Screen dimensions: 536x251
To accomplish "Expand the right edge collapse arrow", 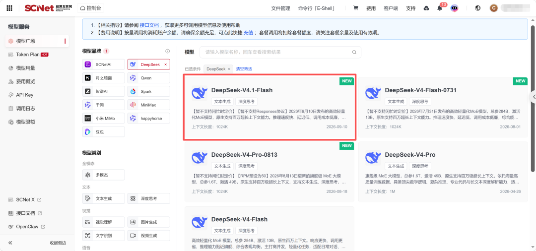I will 533,97.
